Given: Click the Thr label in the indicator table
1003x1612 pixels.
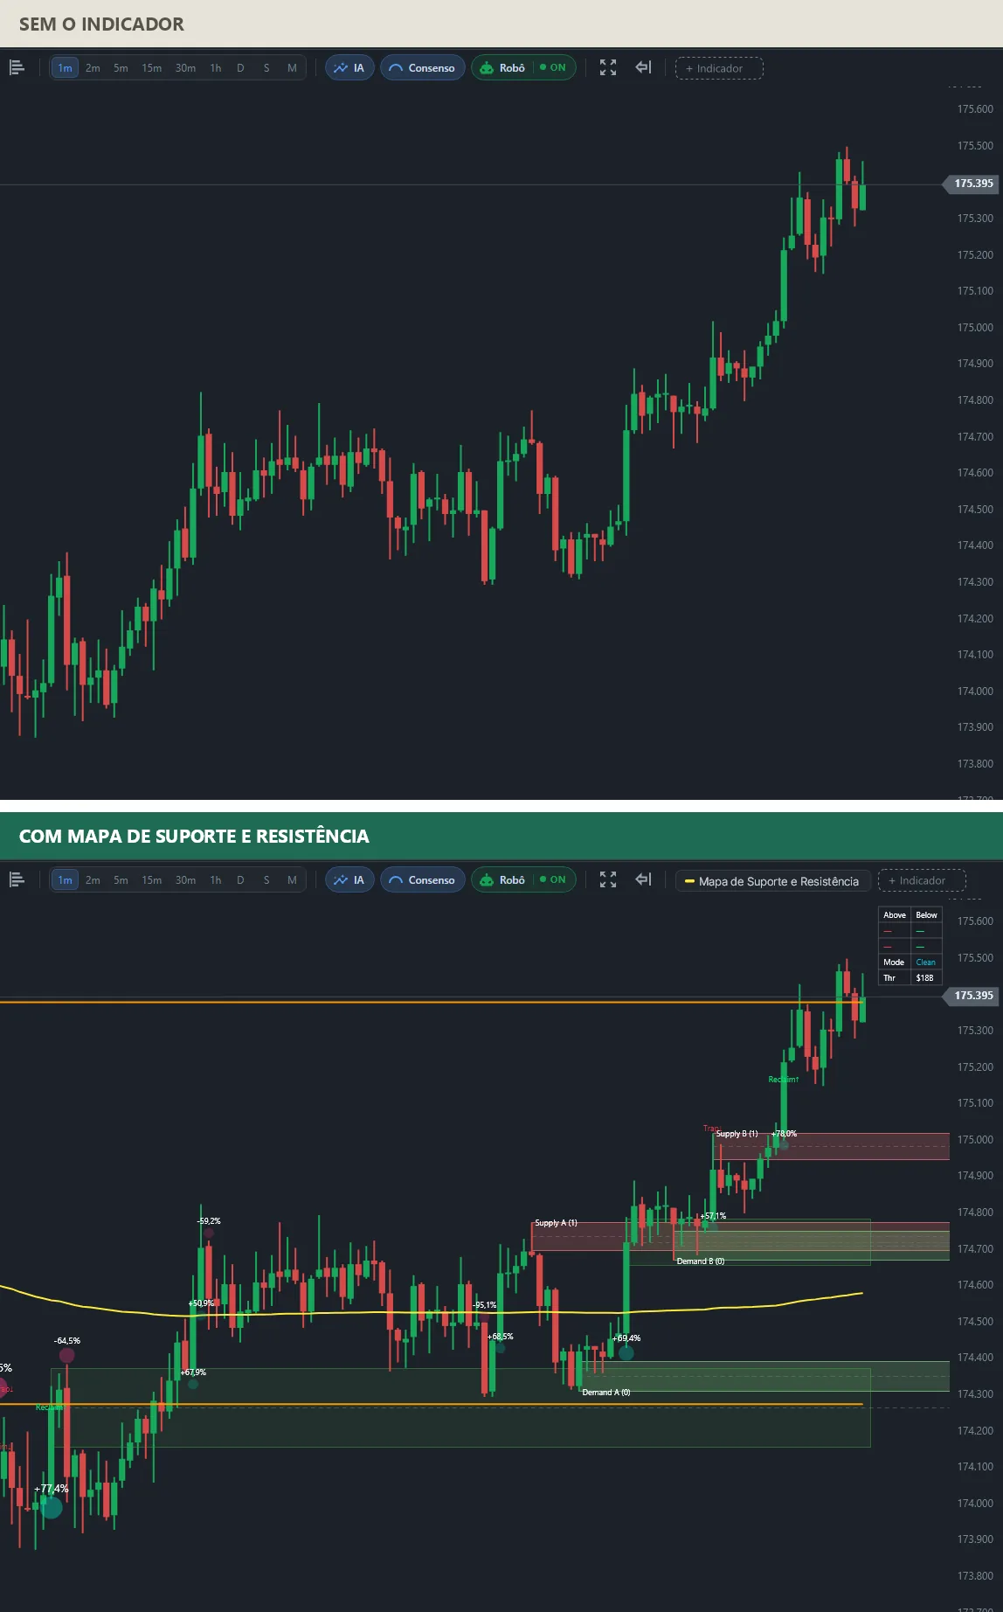Looking at the screenshot, I should click(x=889, y=978).
